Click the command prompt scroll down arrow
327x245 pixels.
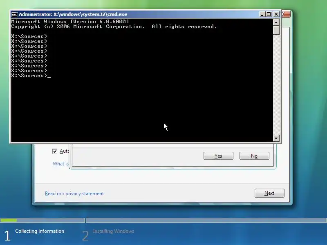276,138
